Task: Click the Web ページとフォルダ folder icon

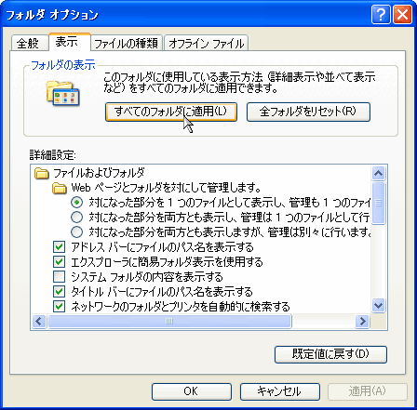Action: tap(60, 188)
